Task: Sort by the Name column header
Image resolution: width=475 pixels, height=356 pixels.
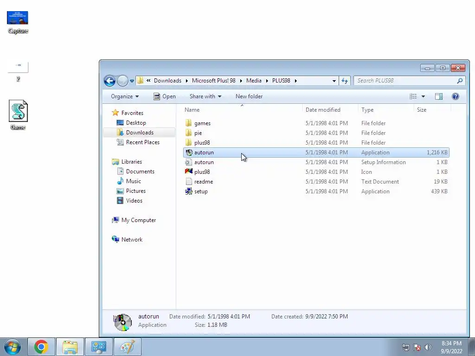Action: pos(192,110)
